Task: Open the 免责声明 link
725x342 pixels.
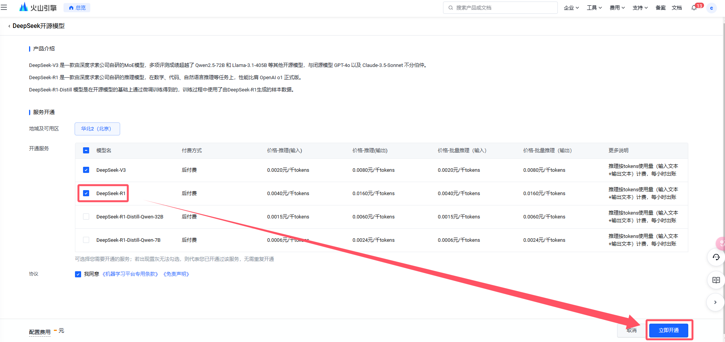Action: click(176, 274)
